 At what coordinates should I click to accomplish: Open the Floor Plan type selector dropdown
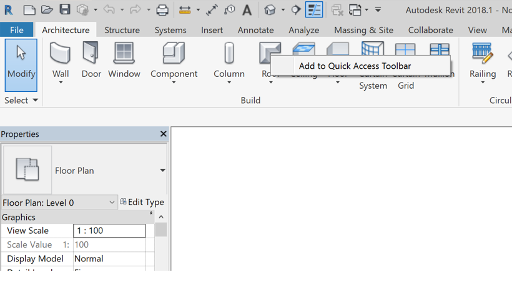(x=162, y=170)
